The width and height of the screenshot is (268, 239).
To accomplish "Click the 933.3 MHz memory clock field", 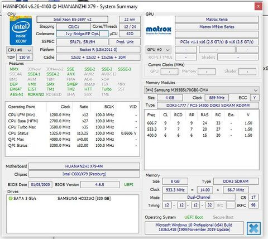I will (x=175, y=190).
